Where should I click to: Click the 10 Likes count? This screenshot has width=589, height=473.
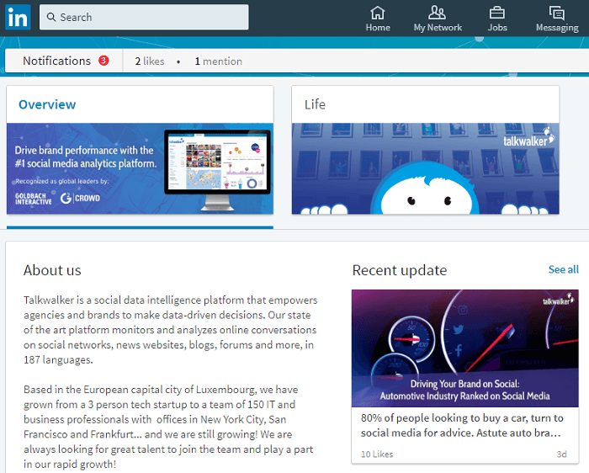377,454
